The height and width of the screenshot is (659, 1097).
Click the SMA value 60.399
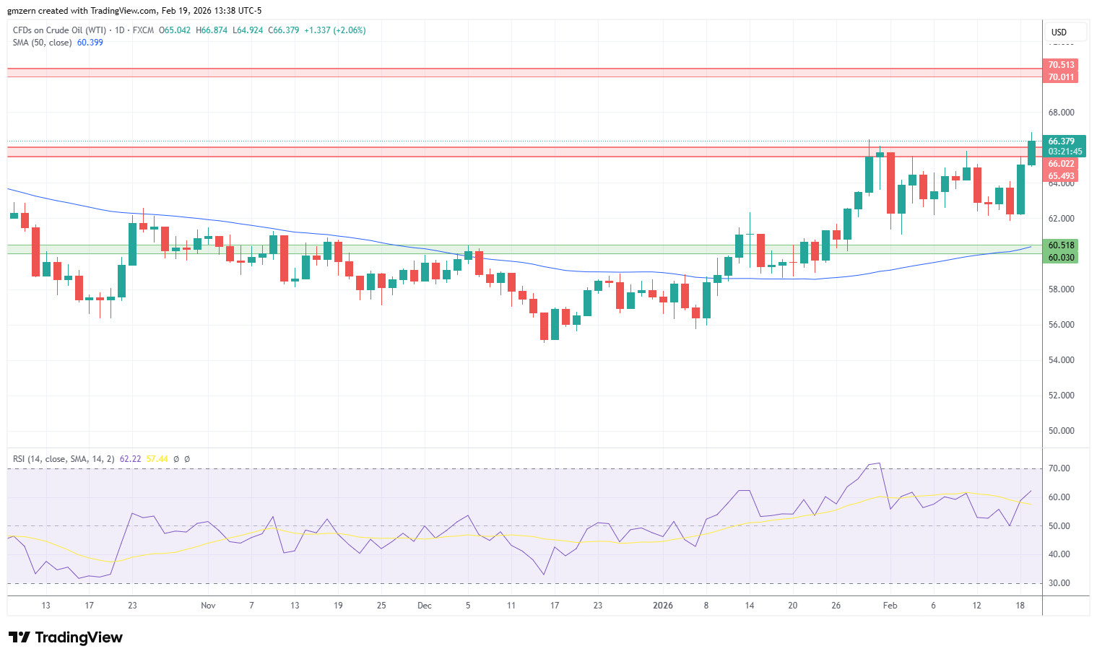pyautogui.click(x=90, y=43)
